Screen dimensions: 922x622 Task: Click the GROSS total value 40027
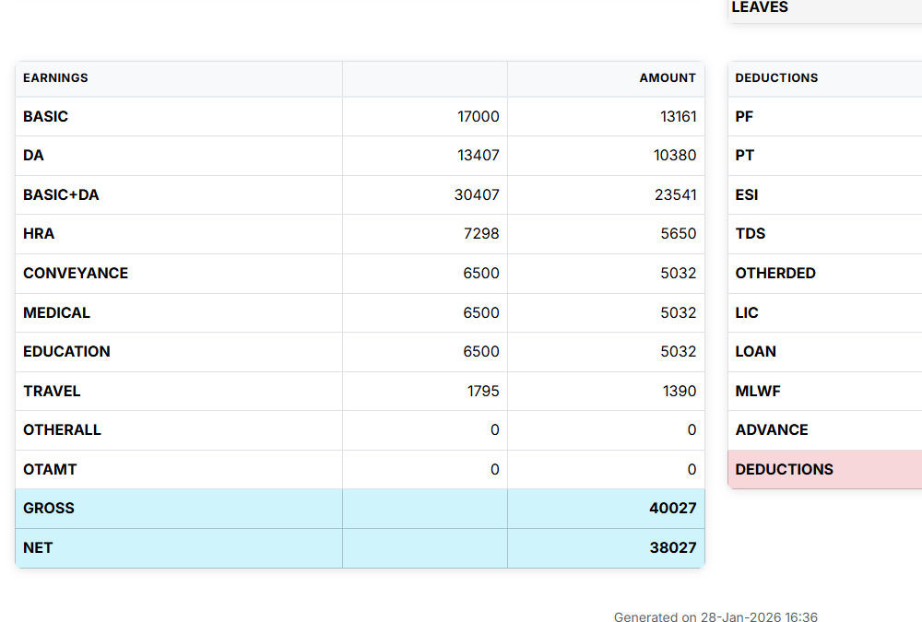click(672, 509)
